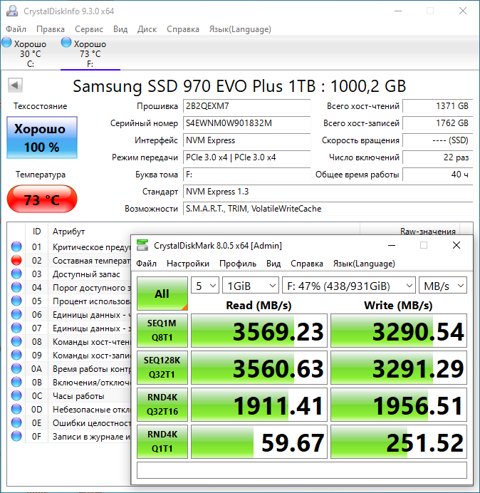480x493 pixels.
Task: Open Диск menu in CrystalDiskInfo
Action: 147,29
